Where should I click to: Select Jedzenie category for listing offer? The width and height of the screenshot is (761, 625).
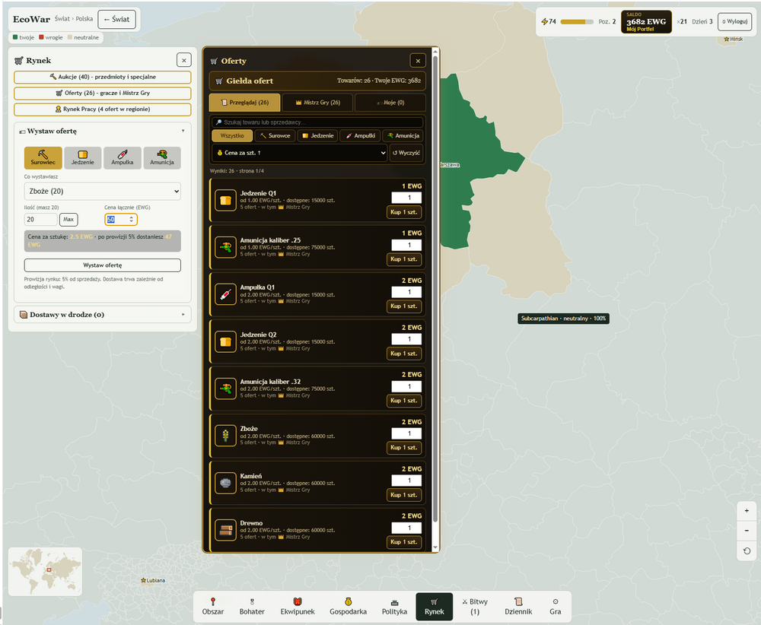[83, 158]
